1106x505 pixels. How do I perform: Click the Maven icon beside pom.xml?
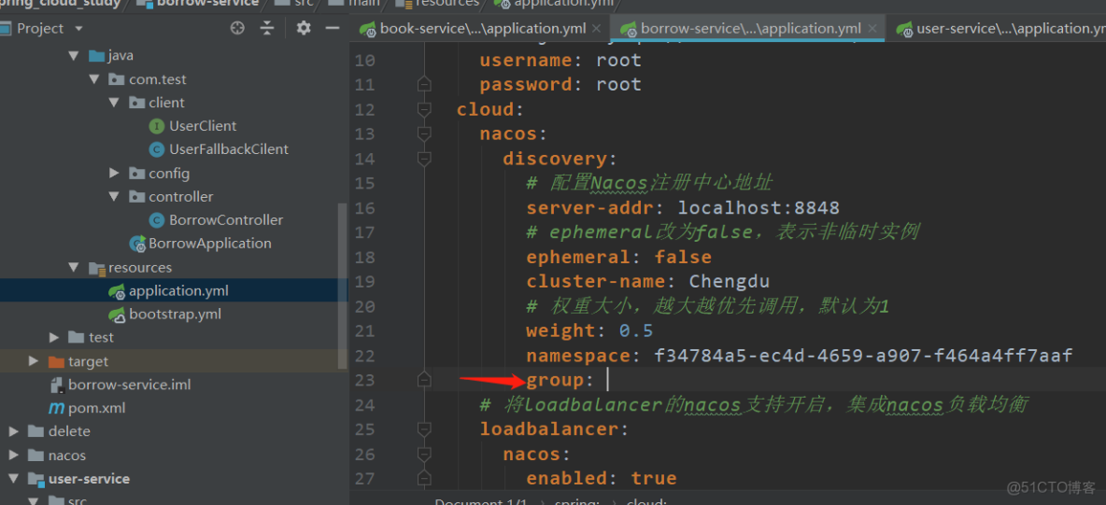click(56, 408)
